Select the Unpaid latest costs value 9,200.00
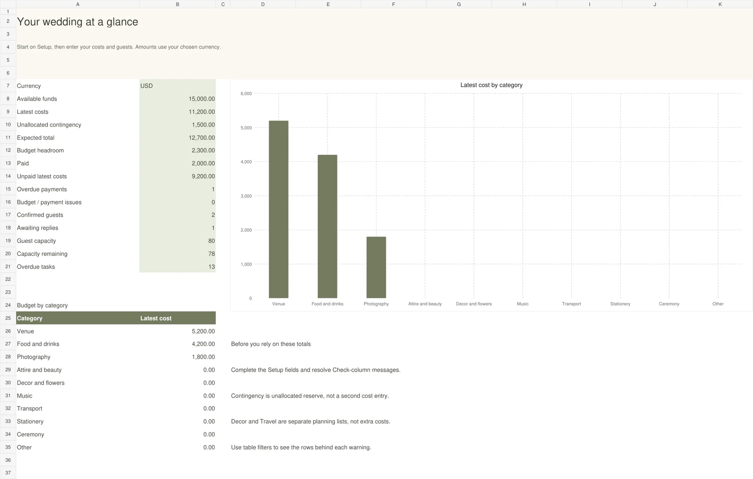 coord(177,176)
